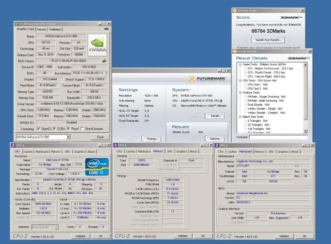Viewport: 331px width, 244px height.
Task: Click the Change button under Settings
Action: 152,139
